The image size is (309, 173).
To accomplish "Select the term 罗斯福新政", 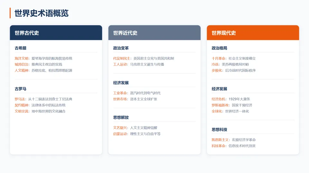I will pyautogui.click(x=220, y=105).
